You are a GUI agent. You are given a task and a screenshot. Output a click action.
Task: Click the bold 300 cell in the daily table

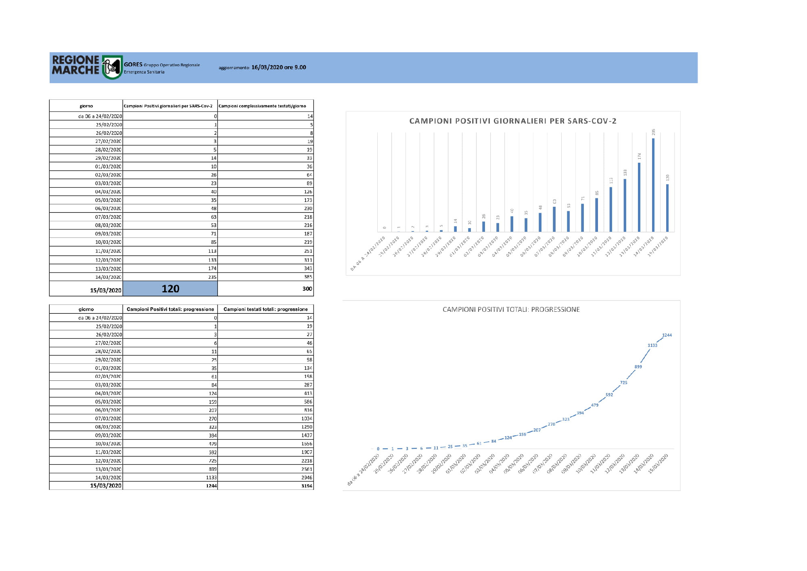point(266,289)
